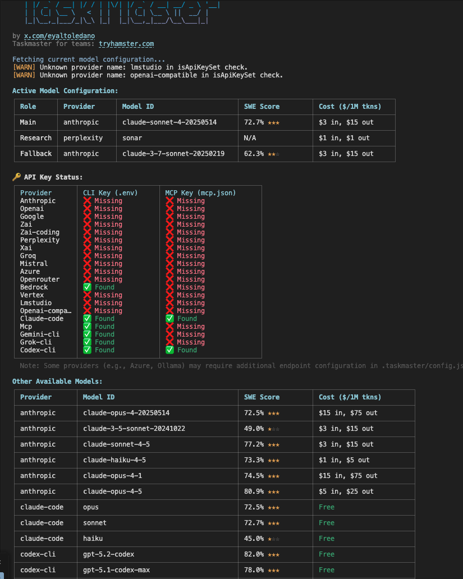Click the green check in Codex-cli's CLI Key column

click(87, 350)
